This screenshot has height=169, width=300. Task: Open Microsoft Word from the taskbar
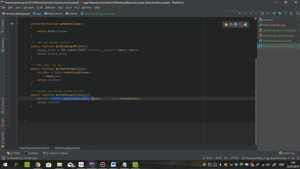(x=113, y=165)
